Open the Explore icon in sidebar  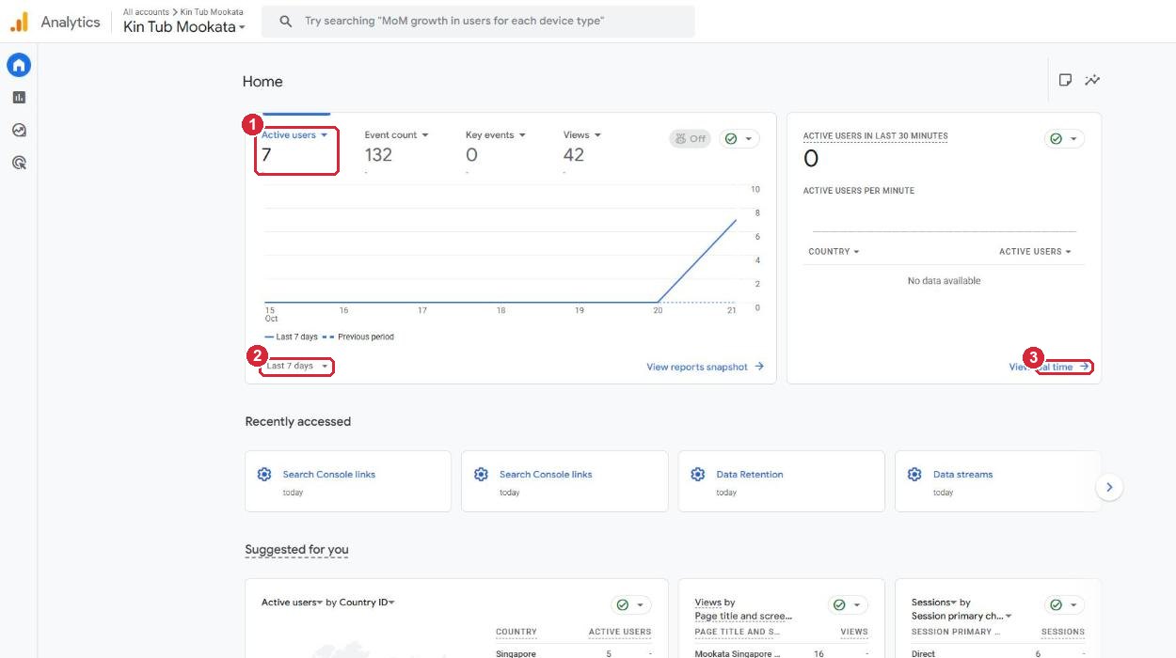pyautogui.click(x=19, y=130)
